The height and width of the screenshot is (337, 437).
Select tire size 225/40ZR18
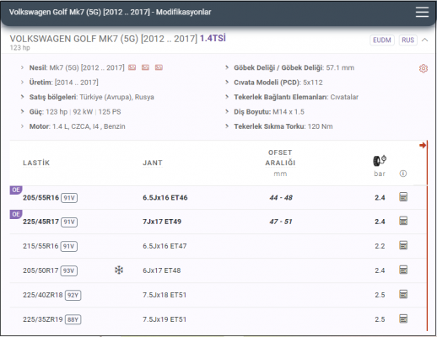43,295
